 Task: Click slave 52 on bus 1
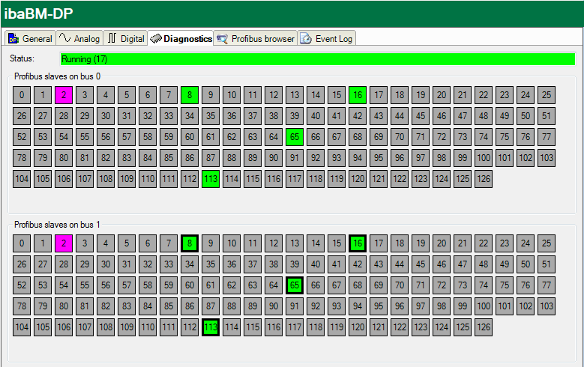(22, 285)
